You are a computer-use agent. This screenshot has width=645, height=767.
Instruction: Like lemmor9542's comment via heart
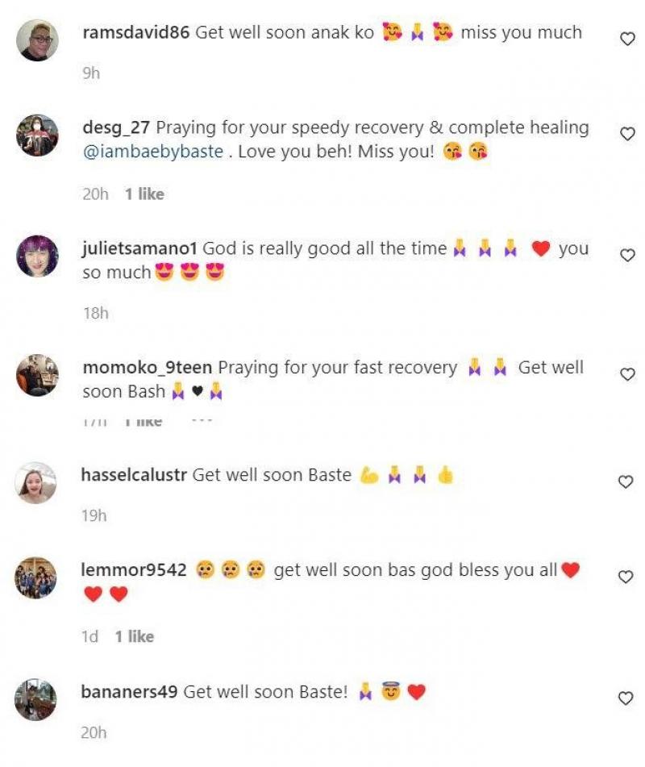(x=626, y=577)
